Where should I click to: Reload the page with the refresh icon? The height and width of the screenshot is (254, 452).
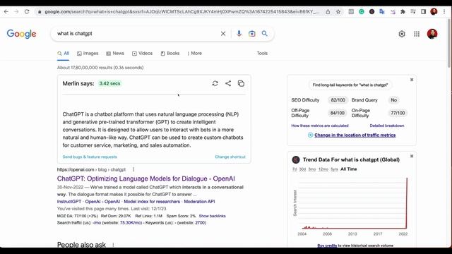pyautogui.click(x=27, y=12)
